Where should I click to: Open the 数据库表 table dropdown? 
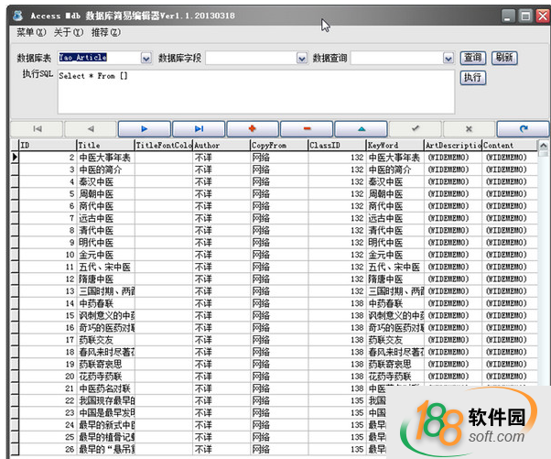(x=146, y=58)
